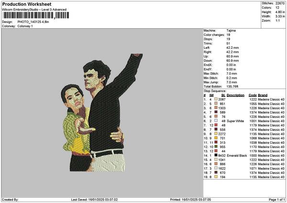Click the 'Stop Sequence:' heading
This screenshot has height=203, width=287.
[x=215, y=91]
